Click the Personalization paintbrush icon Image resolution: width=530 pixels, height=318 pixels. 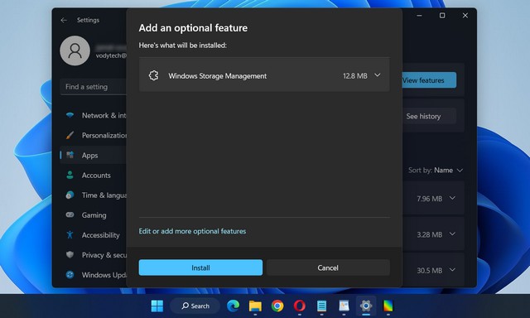click(70, 135)
